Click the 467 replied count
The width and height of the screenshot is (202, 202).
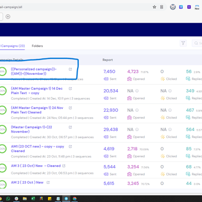point(190,110)
